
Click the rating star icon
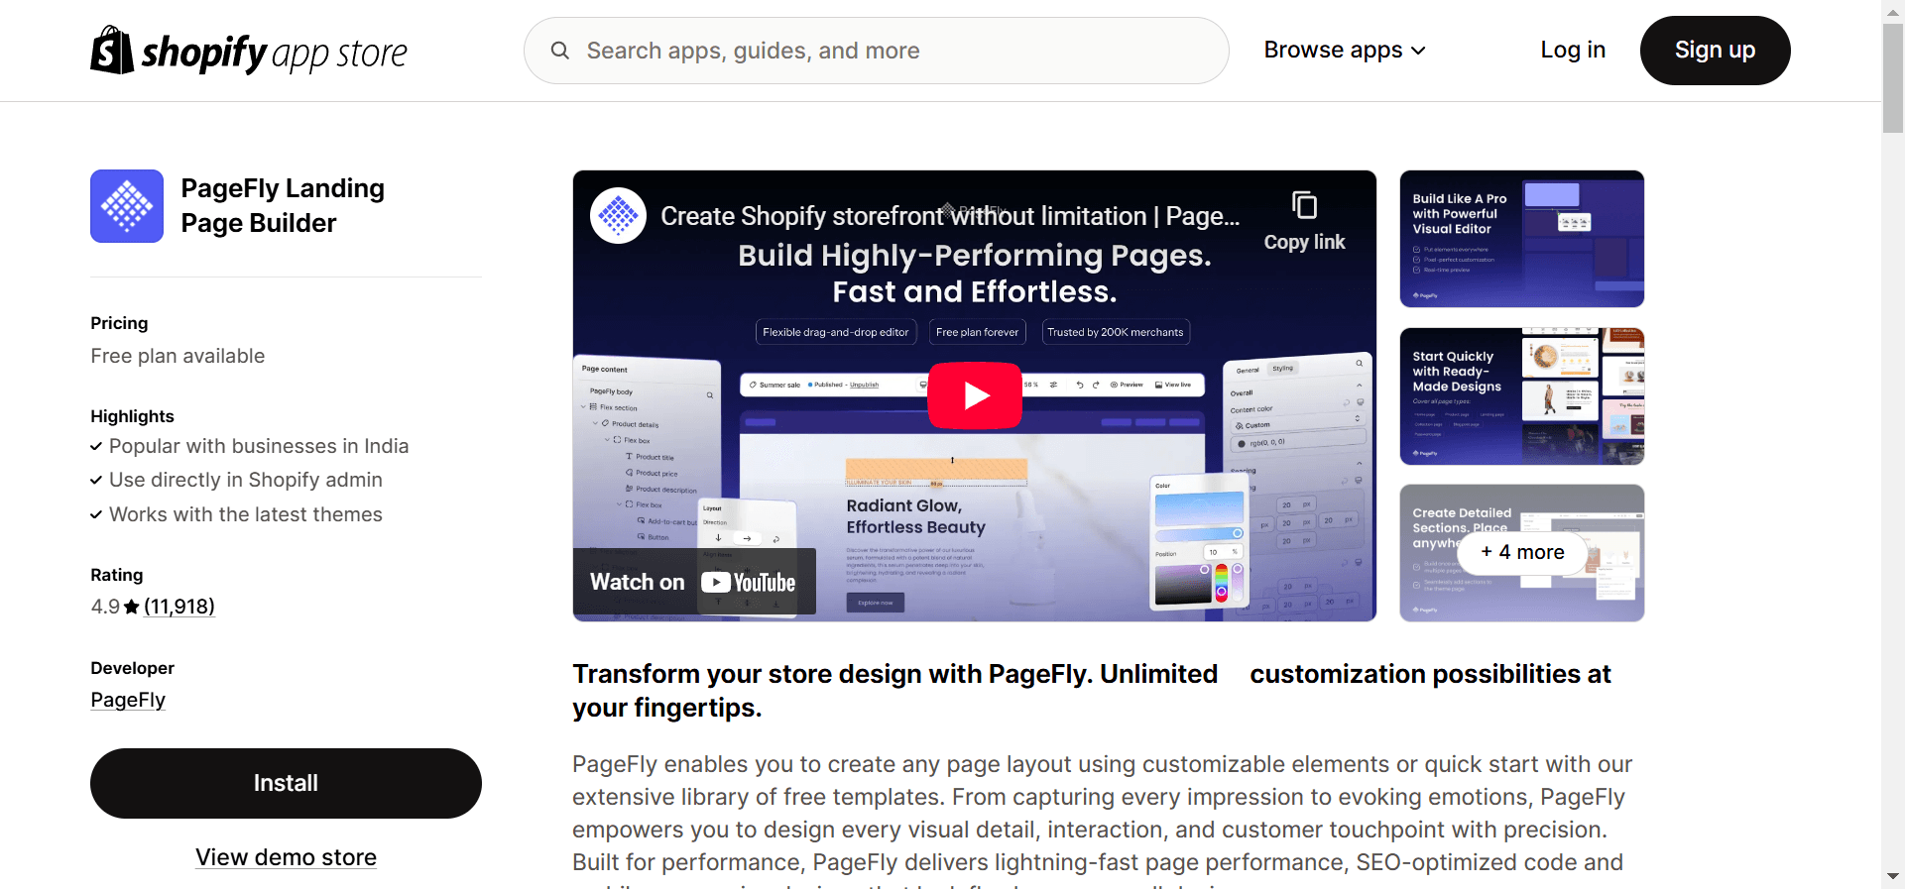coord(131,607)
